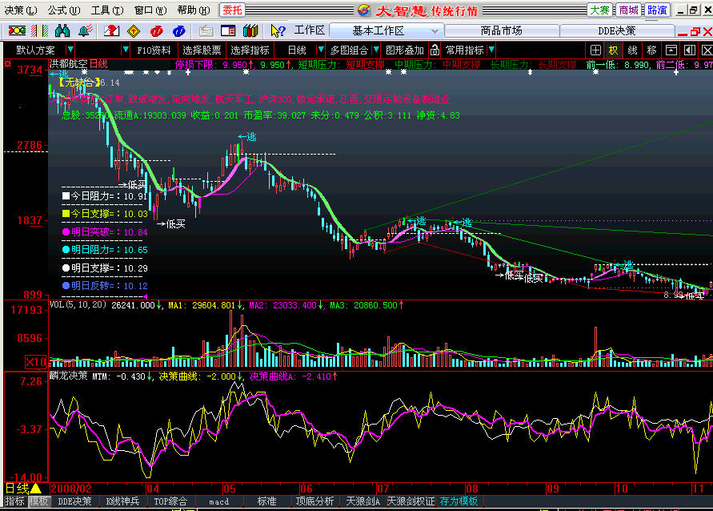
Task: Open the blank dropdown left of F10资料
Action: (126, 50)
